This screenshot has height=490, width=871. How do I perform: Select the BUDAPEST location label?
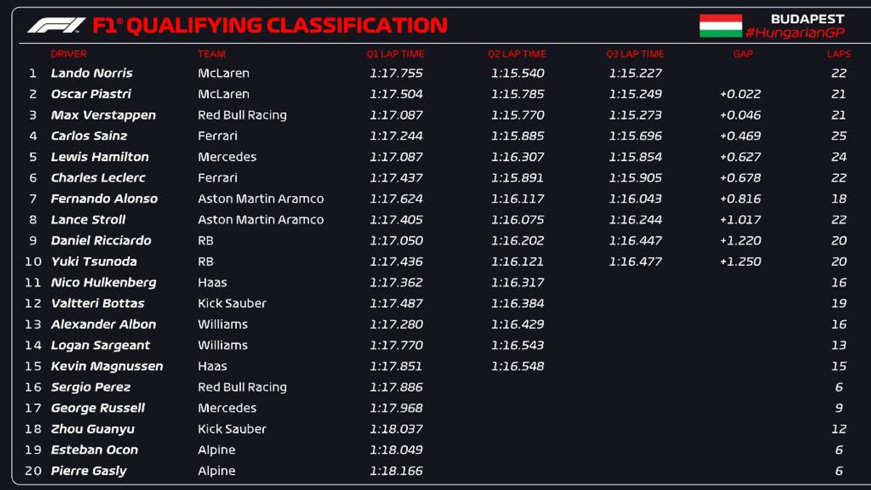pos(807,19)
